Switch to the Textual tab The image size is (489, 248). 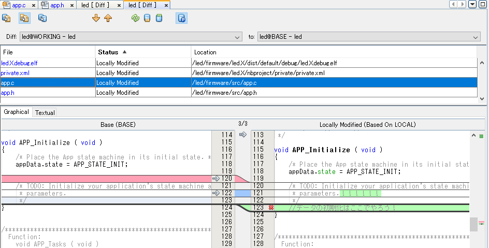pyautogui.click(x=45, y=112)
